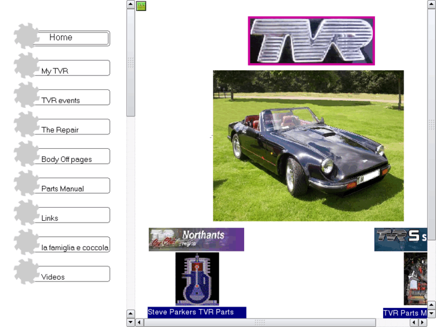The width and height of the screenshot is (436, 327).
Task: Click the gear icon beside Parts Manual
Action: pos(26,184)
